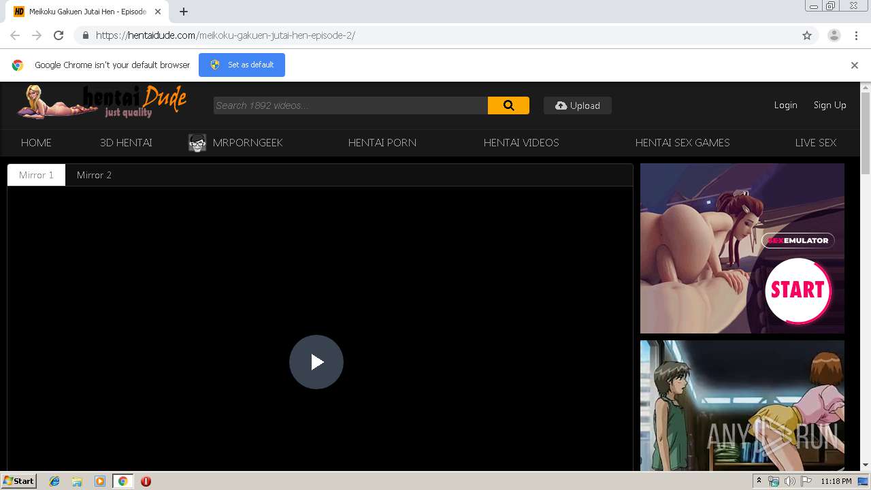Click the Chrome logo in infobar
Viewport: 871px width, 490px height.
(18, 65)
